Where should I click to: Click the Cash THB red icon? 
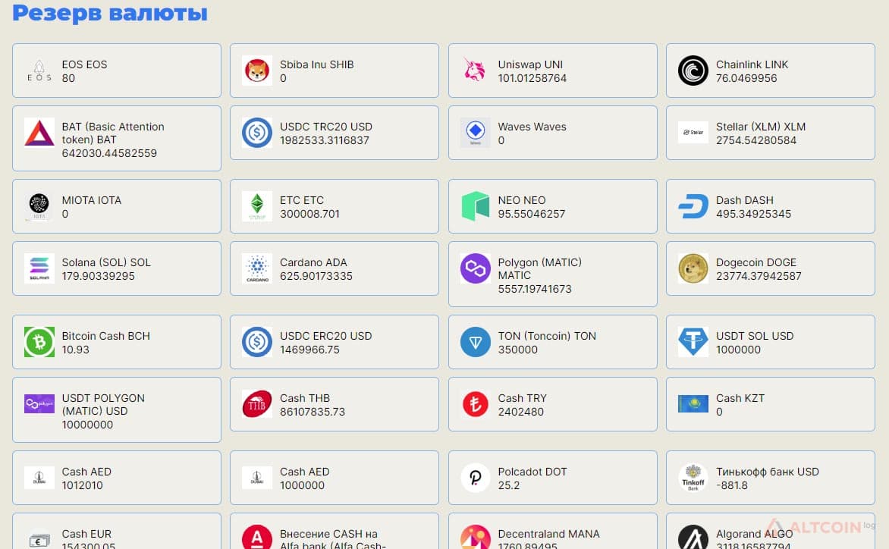[x=257, y=404]
